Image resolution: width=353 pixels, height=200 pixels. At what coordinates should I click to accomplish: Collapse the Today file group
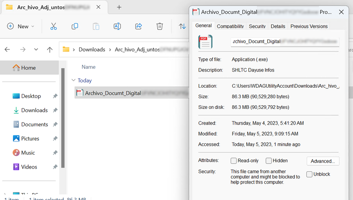pos(73,80)
